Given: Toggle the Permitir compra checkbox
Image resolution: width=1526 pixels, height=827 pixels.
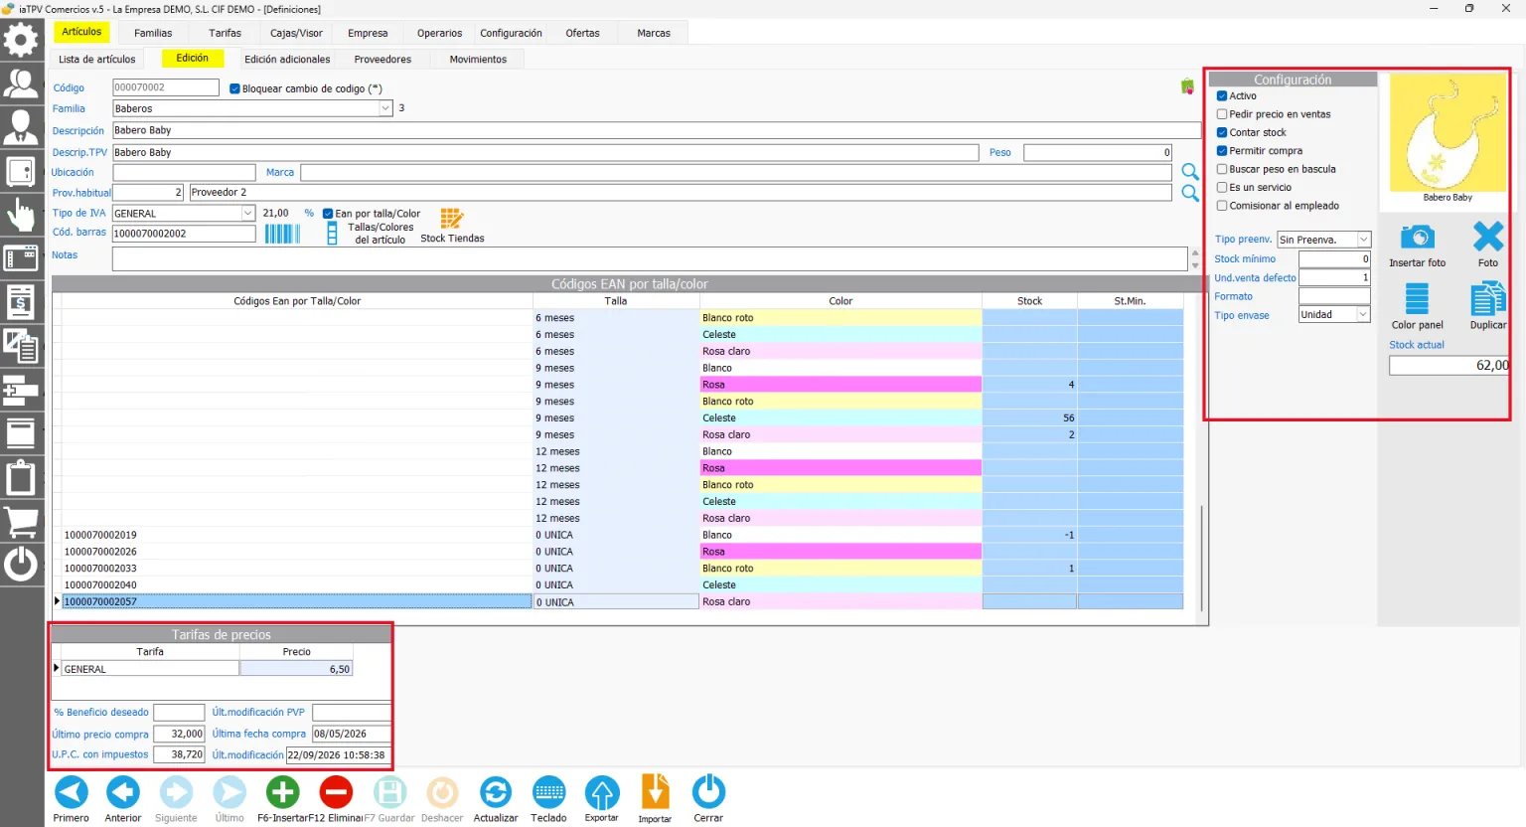Looking at the screenshot, I should (x=1222, y=151).
